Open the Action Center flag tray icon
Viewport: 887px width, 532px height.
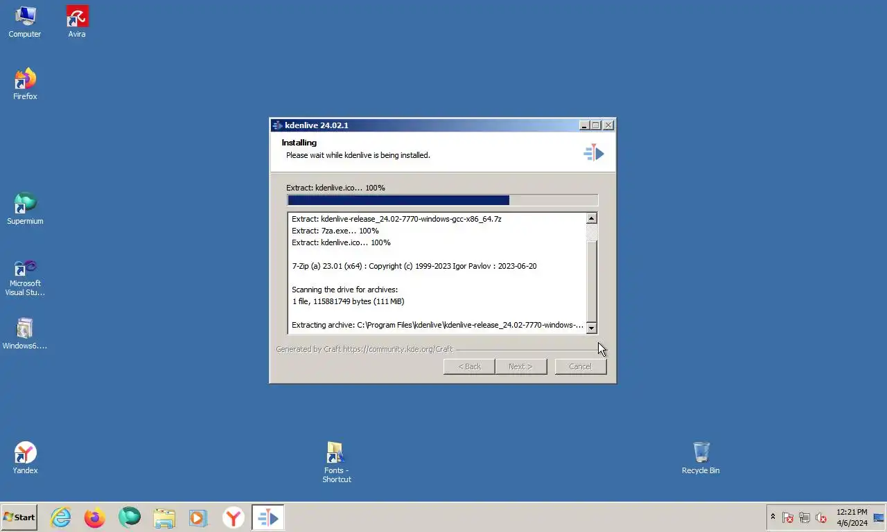(788, 517)
